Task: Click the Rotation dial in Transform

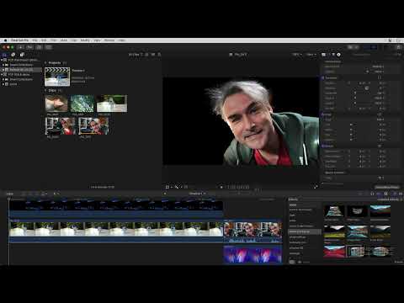Action: click(x=367, y=88)
